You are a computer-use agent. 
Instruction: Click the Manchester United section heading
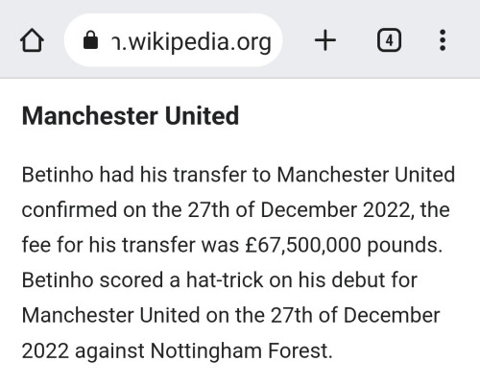pyautogui.click(x=131, y=115)
